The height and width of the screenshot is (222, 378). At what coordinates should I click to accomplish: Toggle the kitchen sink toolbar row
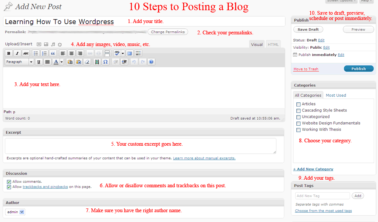tap(138, 53)
